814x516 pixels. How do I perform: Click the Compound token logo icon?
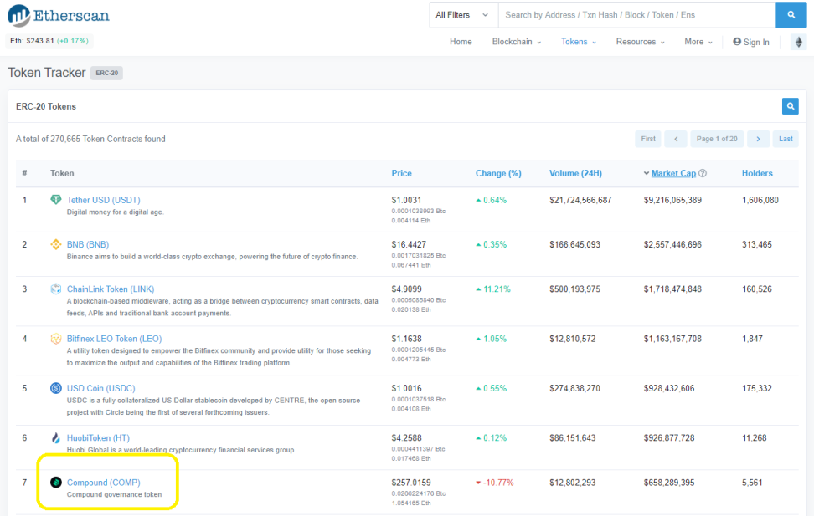point(55,483)
